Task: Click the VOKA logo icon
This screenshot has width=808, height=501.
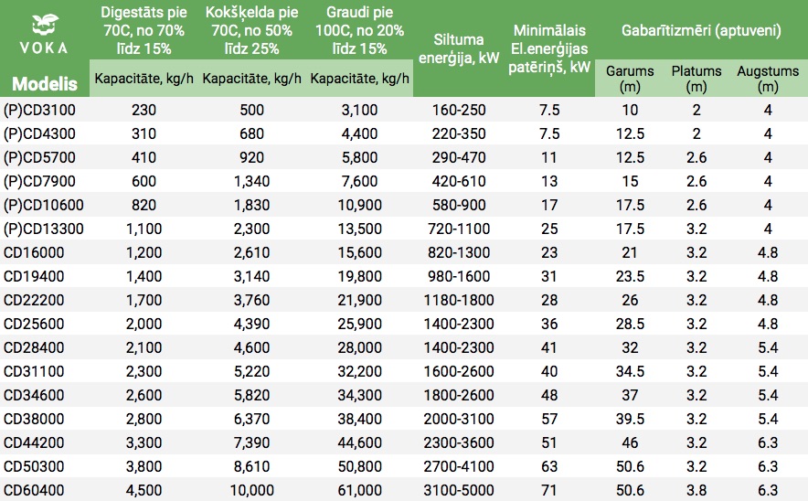Action: point(45,26)
